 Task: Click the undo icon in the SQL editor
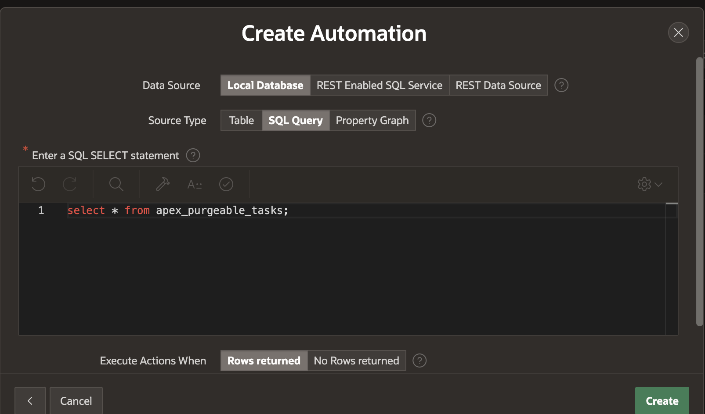click(39, 184)
